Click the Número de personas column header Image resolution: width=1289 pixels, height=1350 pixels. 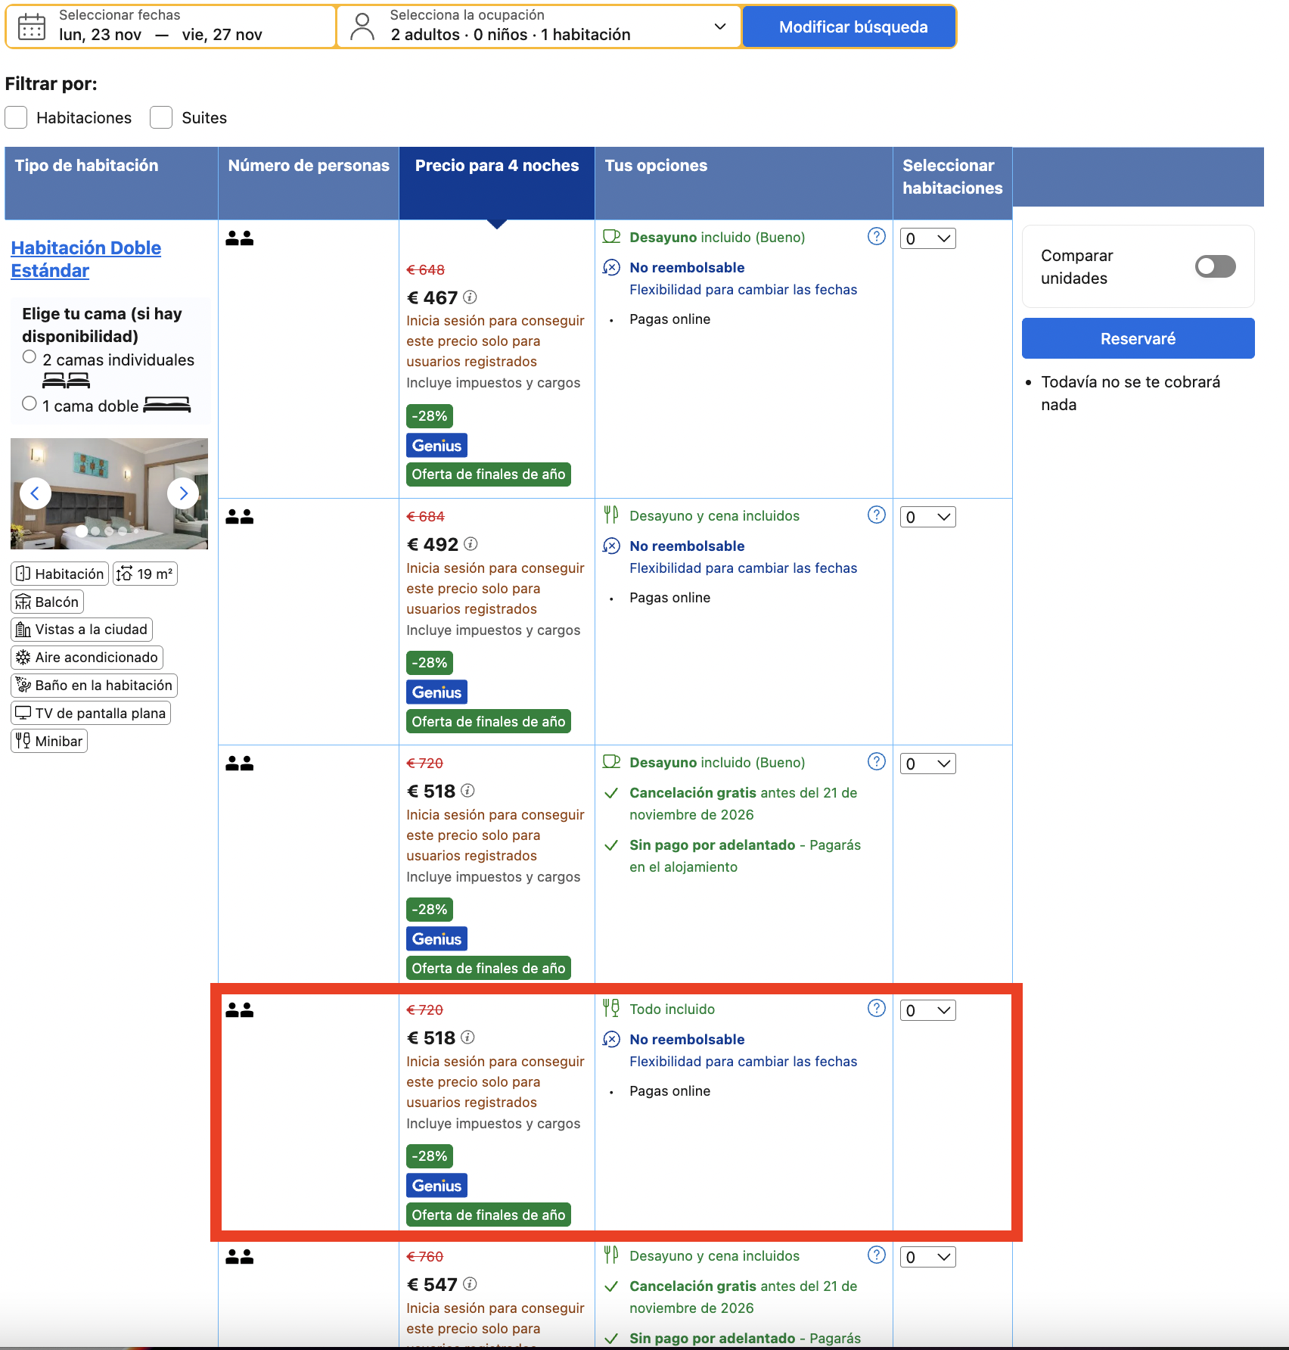[x=309, y=183]
